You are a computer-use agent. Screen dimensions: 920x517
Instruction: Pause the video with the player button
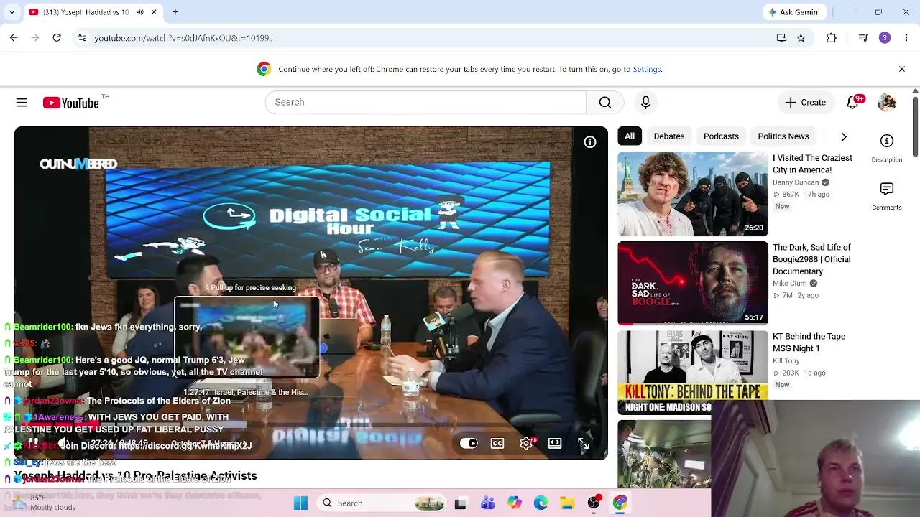34,444
